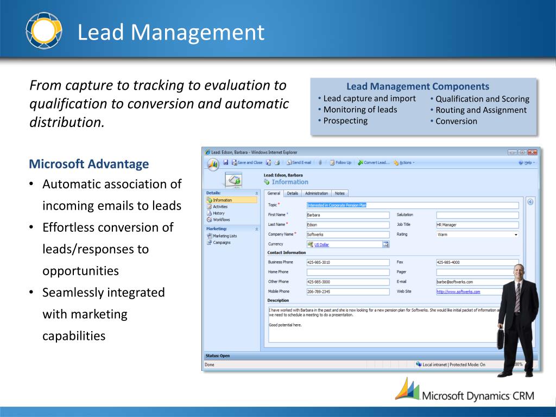Image resolution: width=556 pixels, height=417 pixels.
Task: Click Send E-mail toolbar button
Action: [x=299, y=162]
